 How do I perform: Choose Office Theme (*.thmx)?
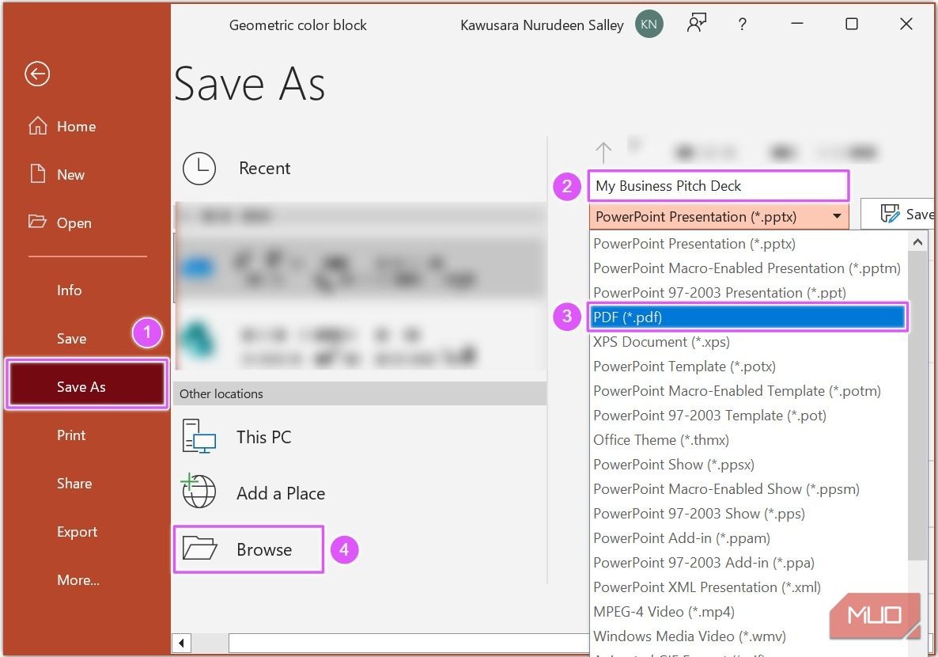749,440
